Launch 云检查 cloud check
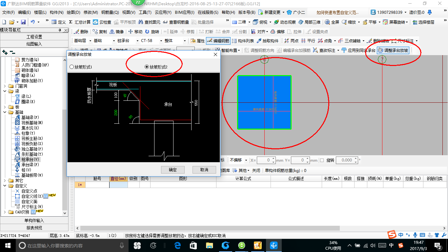Screen dimensions: 448x252 [102, 22]
